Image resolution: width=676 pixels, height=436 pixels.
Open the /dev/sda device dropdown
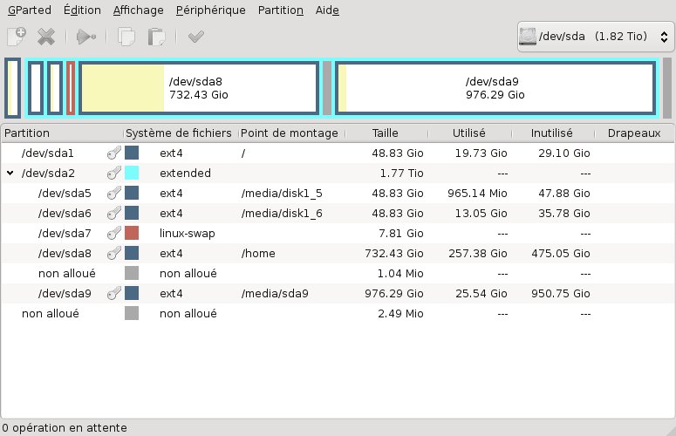596,37
